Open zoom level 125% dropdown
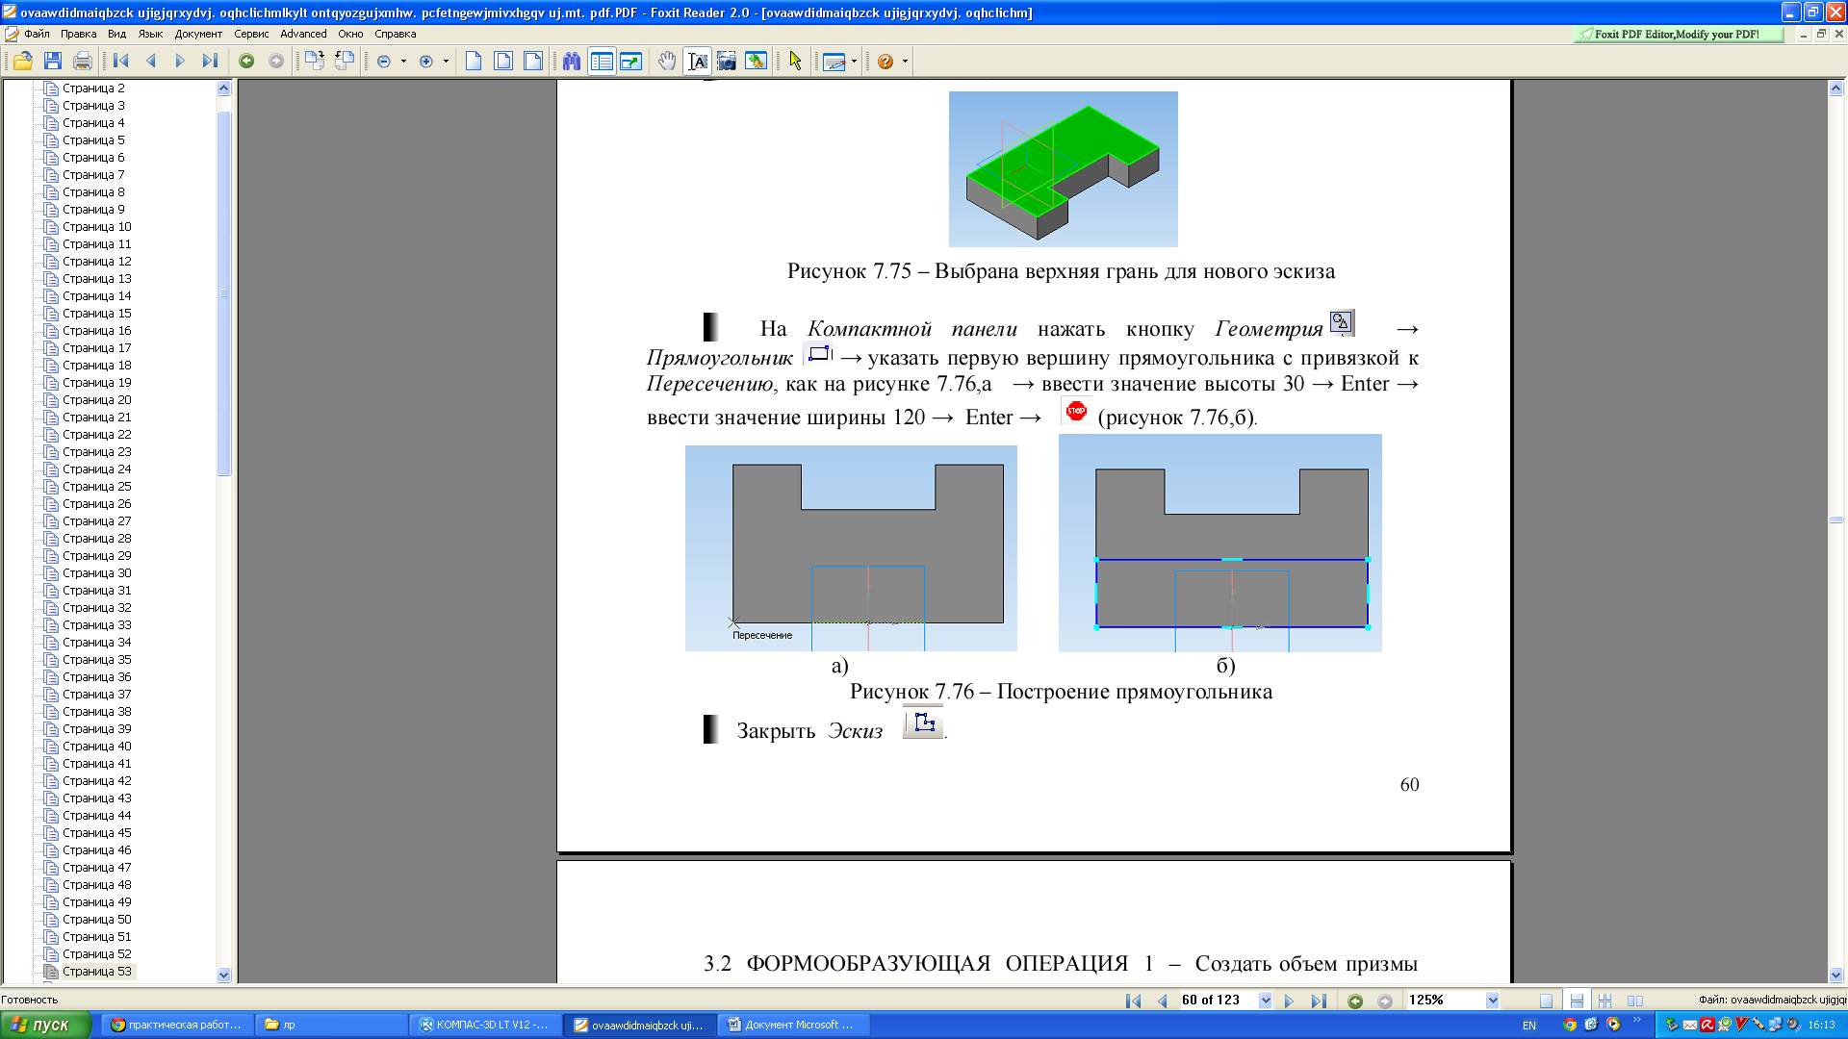The height and width of the screenshot is (1039, 1848). point(1493,1001)
